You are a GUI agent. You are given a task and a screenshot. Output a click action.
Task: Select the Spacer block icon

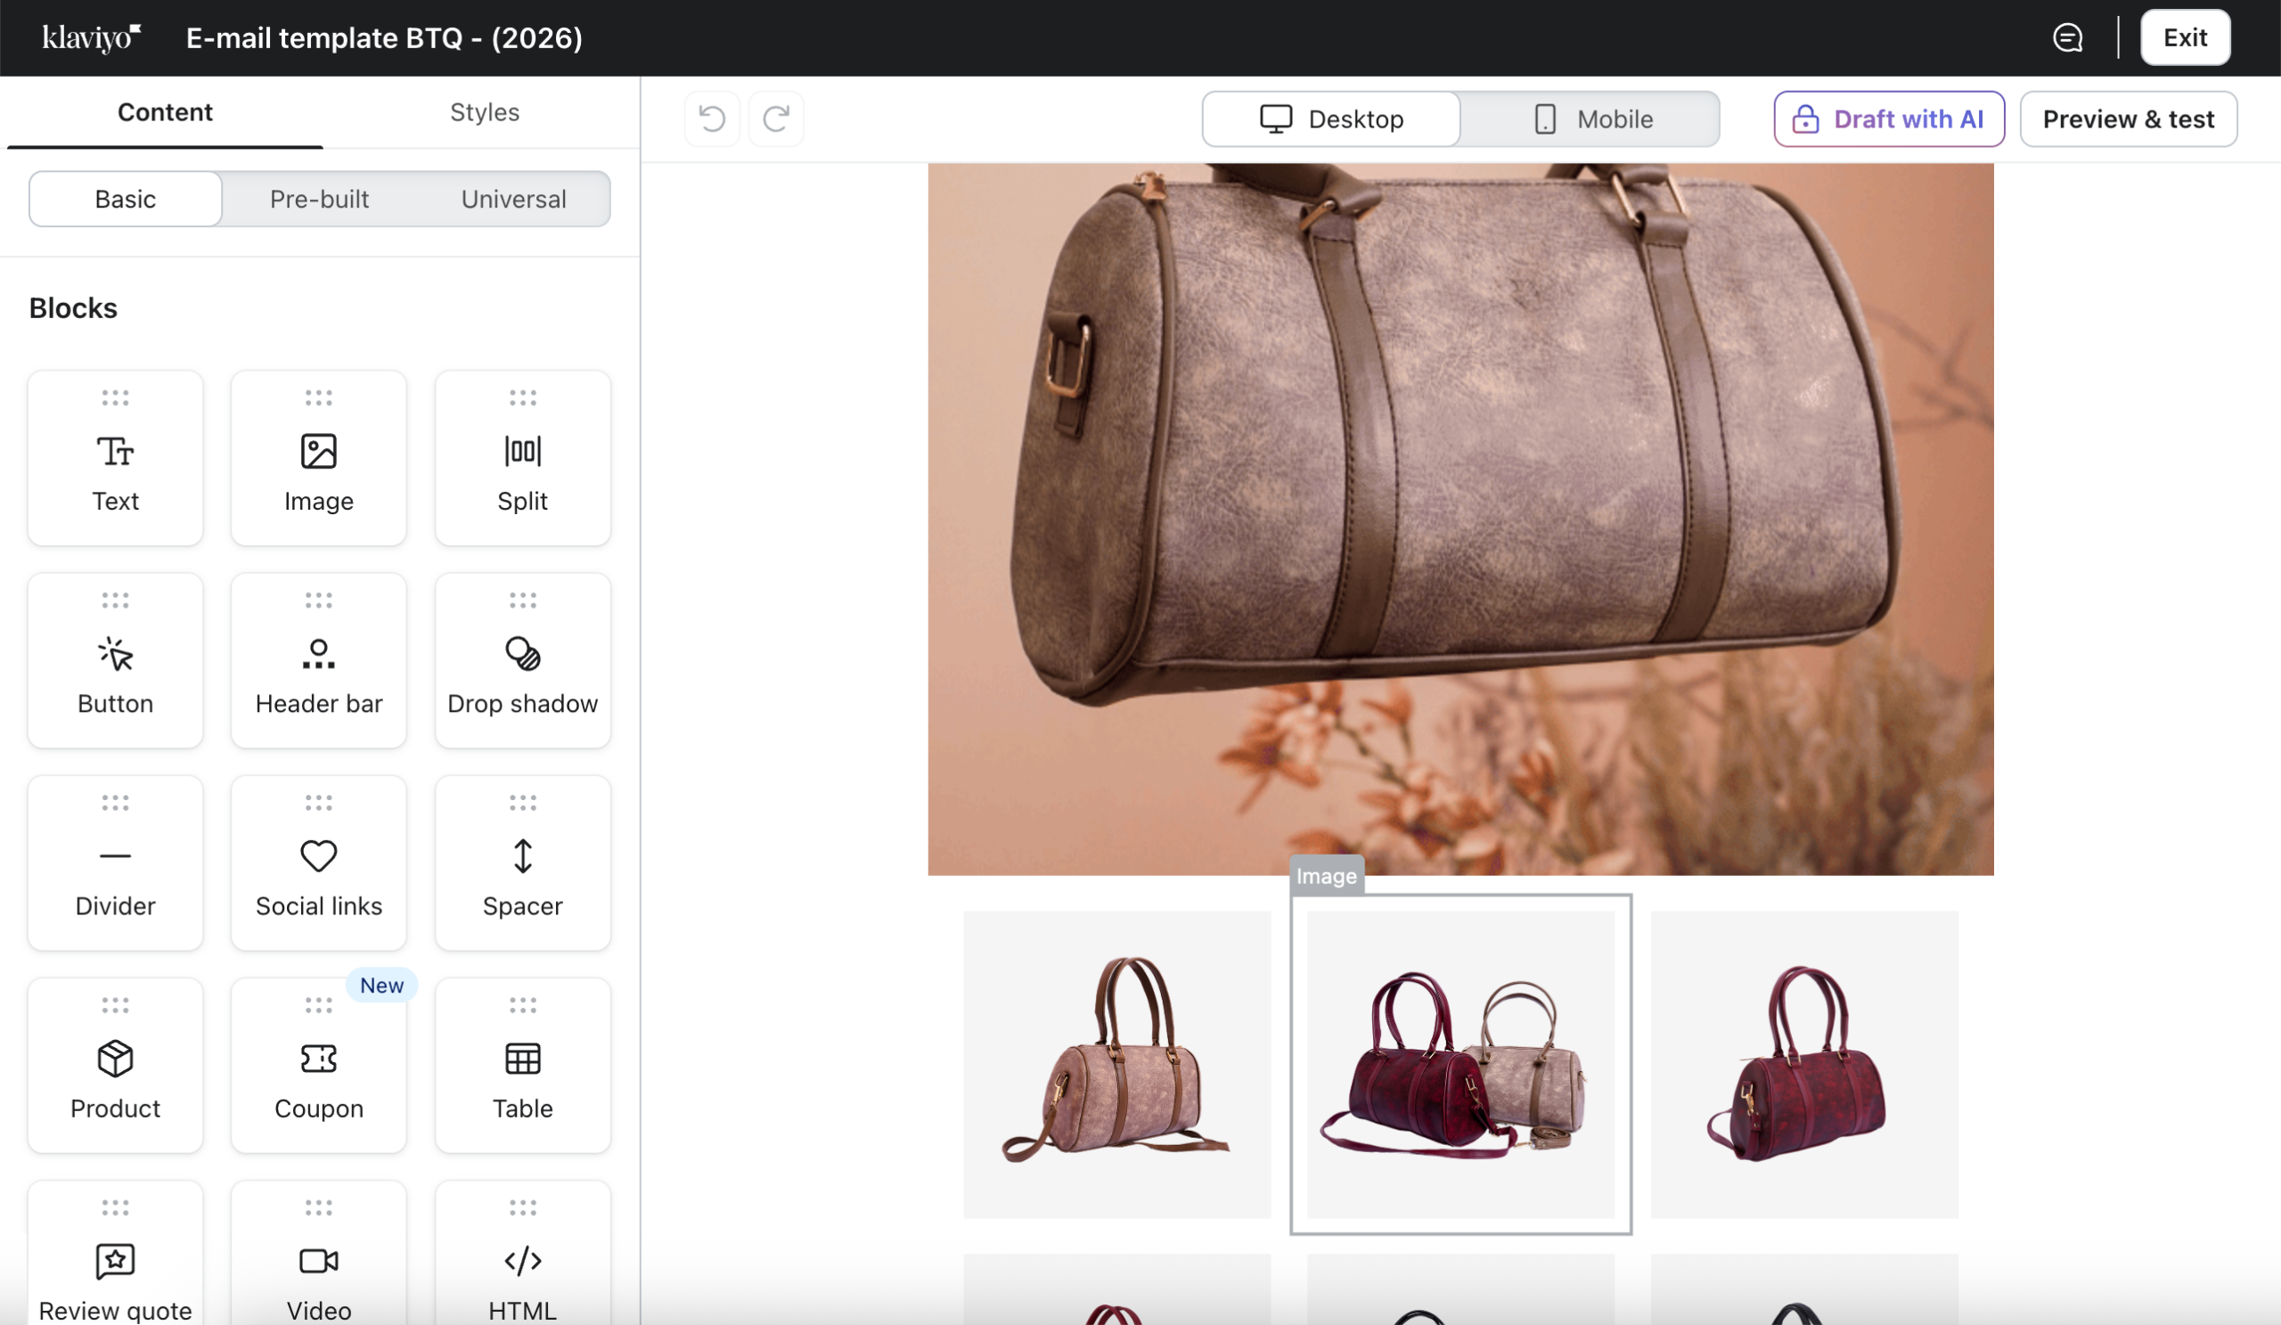coord(522,855)
